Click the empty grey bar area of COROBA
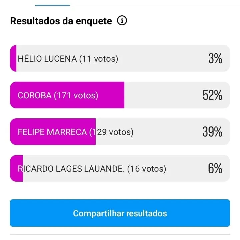Viewport: 240px width, 240px height. click(x=160, y=96)
